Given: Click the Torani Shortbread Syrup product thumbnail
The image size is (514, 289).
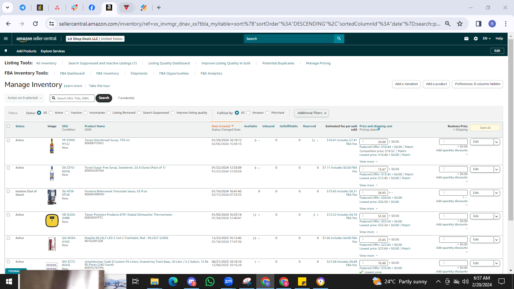Looking at the screenshot, I should tap(52, 146).
